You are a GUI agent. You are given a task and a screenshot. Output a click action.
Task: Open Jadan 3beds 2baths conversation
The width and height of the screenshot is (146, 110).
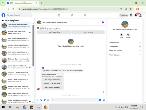tap(16, 101)
